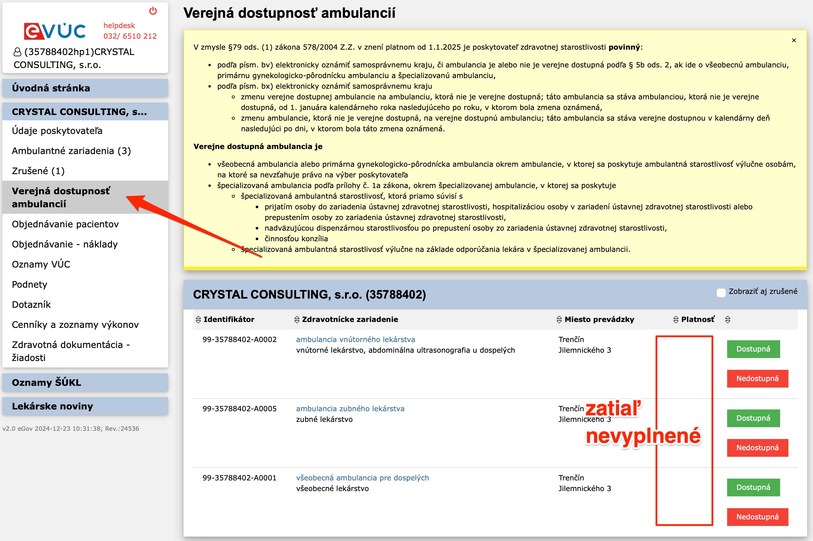Open všeobecná ambulancia pre dospelých link

click(362, 478)
